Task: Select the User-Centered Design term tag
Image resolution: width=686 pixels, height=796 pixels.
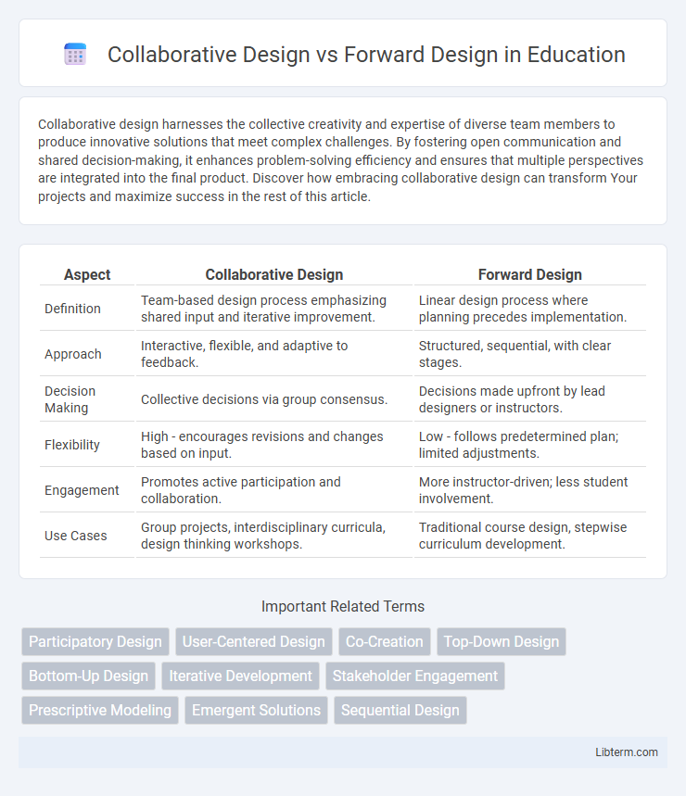Action: click(x=254, y=641)
